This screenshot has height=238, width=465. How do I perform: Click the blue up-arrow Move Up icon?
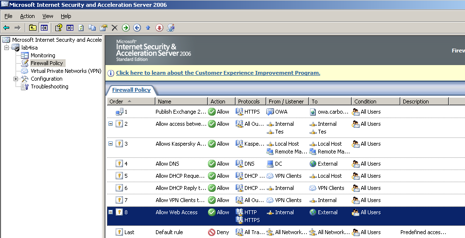(148, 28)
